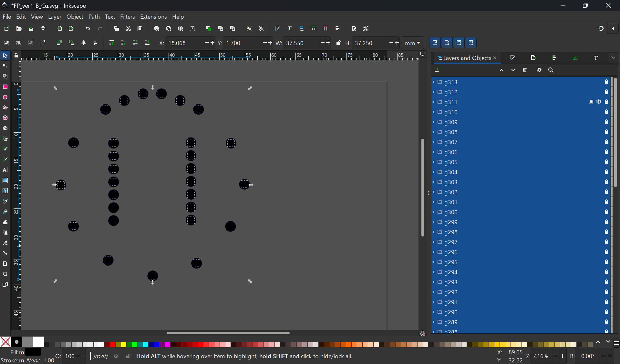Image resolution: width=620 pixels, height=364 pixels.
Task: Select the Node editing tool
Action: [x=5, y=66]
